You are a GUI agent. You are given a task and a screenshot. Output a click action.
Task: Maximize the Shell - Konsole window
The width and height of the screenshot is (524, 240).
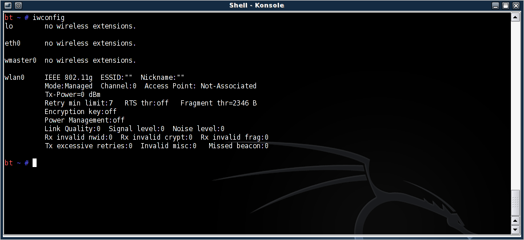click(x=506, y=5)
